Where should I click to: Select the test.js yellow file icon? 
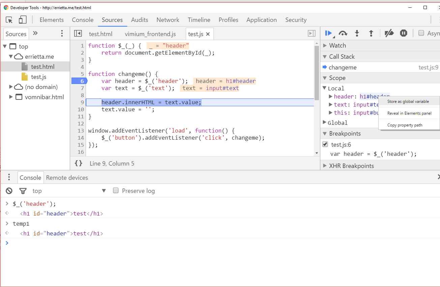click(x=25, y=77)
